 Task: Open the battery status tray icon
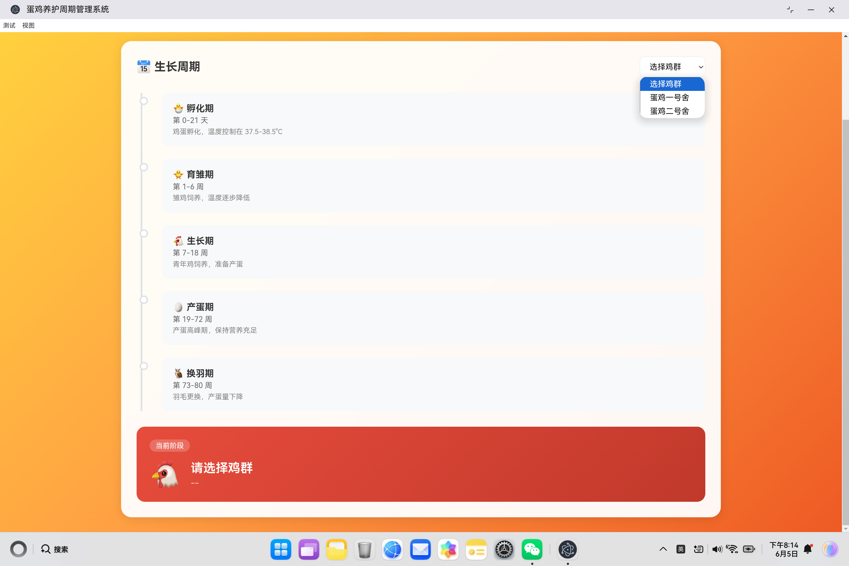(749, 549)
